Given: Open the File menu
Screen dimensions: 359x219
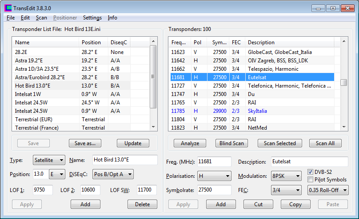Looking at the screenshot, I should coord(11,18).
